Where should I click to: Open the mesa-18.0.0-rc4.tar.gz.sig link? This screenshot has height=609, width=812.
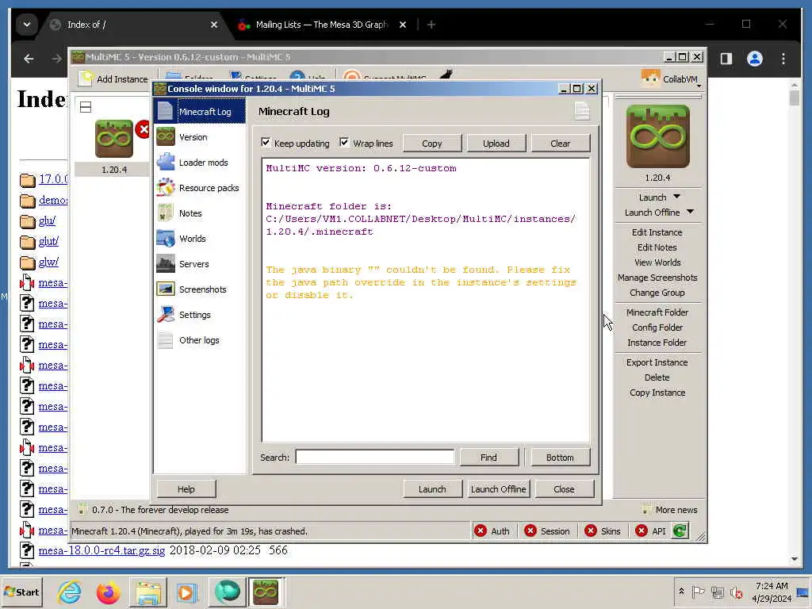coord(101,550)
